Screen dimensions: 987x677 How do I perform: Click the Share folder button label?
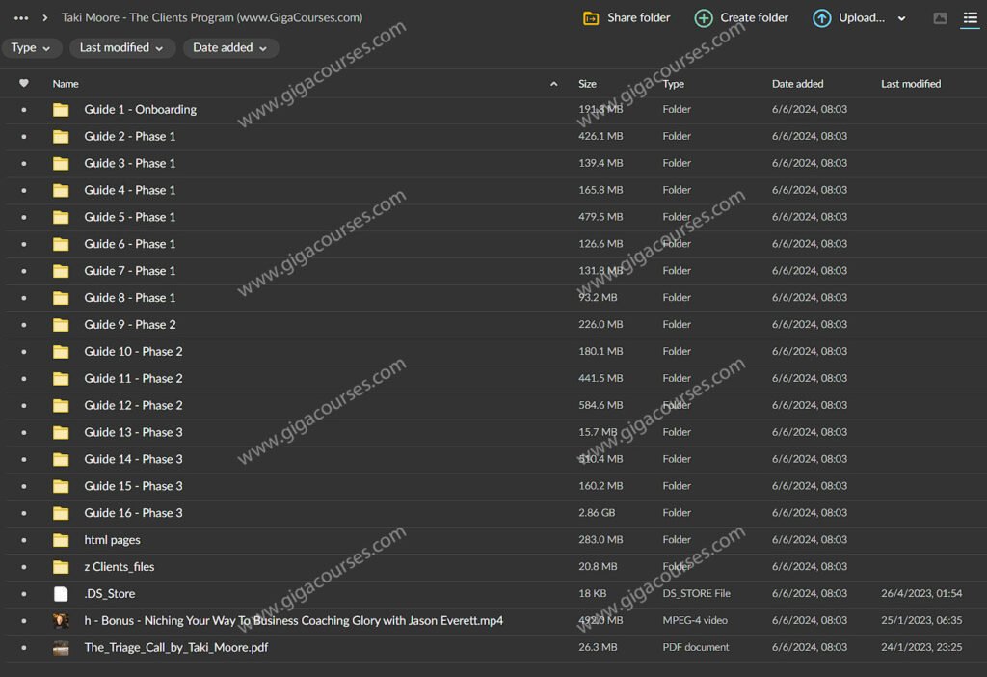[638, 17]
